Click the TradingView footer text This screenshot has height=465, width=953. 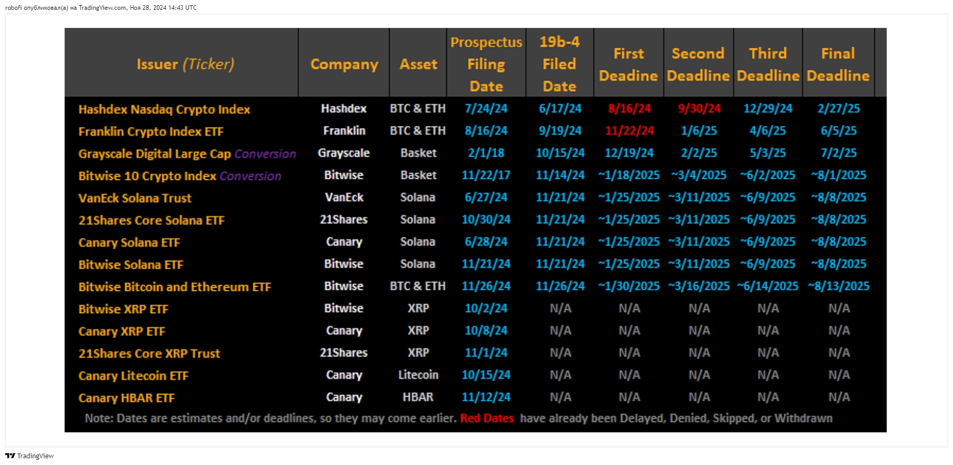point(35,456)
